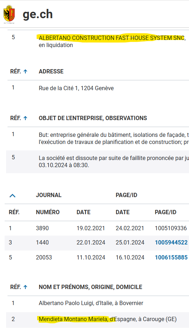Click the PAGE/ID column sub-header
This screenshot has width=189, height=330.
[x=165, y=212]
